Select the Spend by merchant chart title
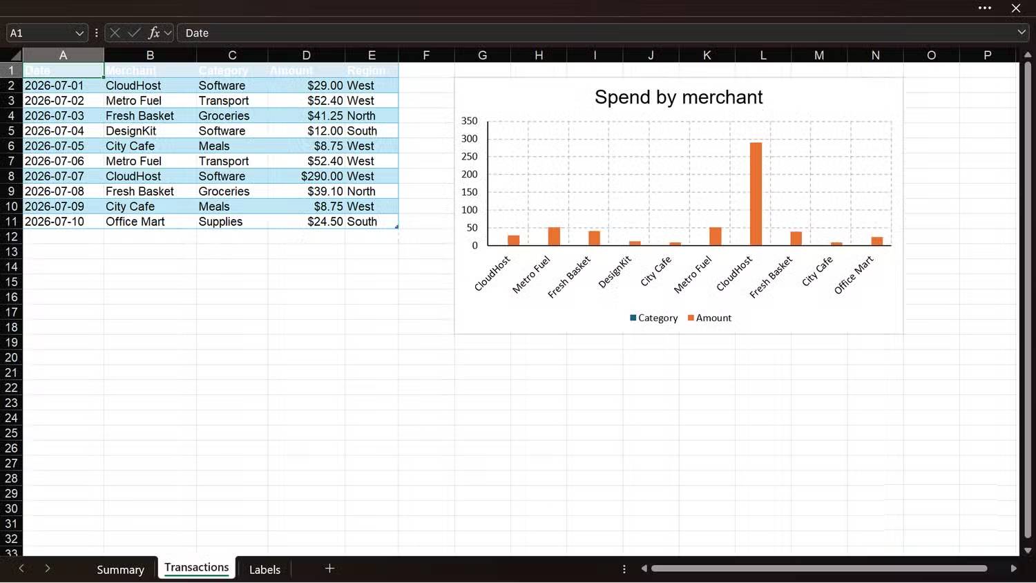This screenshot has width=1036, height=583. (x=678, y=97)
